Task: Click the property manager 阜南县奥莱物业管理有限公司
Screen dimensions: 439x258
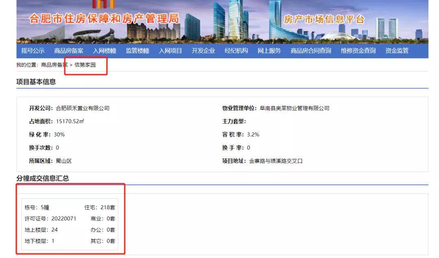Action: coord(294,108)
